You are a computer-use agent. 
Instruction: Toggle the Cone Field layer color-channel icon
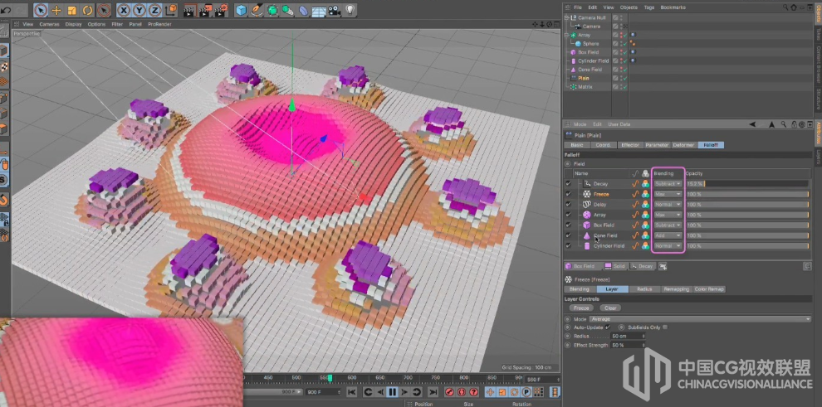pyautogui.click(x=645, y=235)
